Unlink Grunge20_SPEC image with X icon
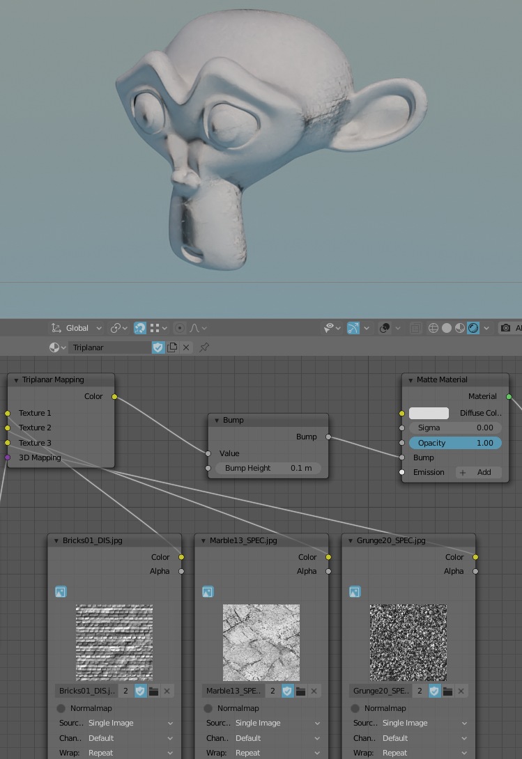Screen dimensions: 522x759 point(461,691)
